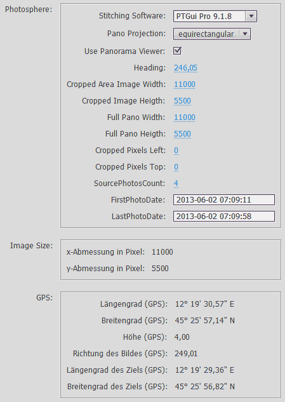The image size is (285, 402).
Task: Select the Breitengrad (GPS) coordinate value
Action: pyautogui.click(x=205, y=321)
